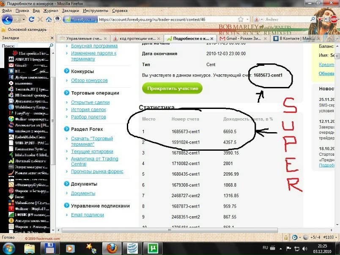This screenshot has width=340, height=255.
Task: Bookmark this page with the star icon
Action: (x=241, y=19)
